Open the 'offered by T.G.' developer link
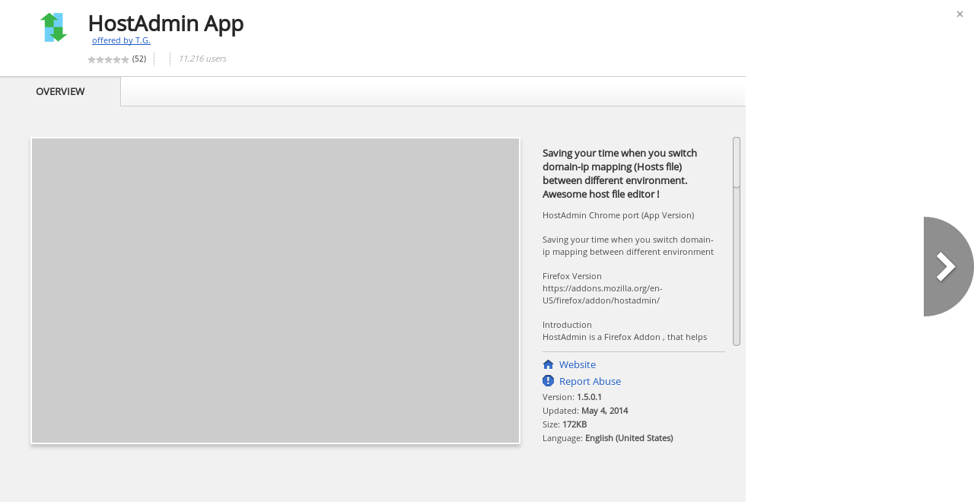Image resolution: width=974 pixels, height=502 pixels. [121, 40]
